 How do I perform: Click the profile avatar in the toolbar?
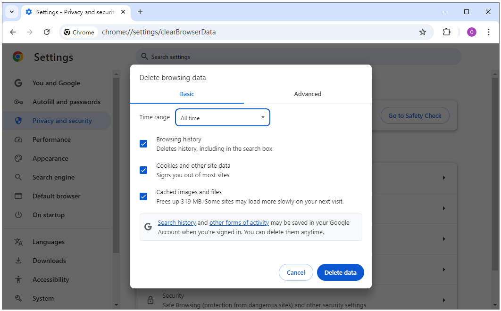coord(471,32)
